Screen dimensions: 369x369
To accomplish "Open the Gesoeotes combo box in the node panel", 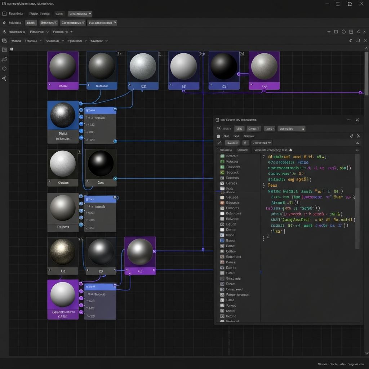I will [292, 129].
